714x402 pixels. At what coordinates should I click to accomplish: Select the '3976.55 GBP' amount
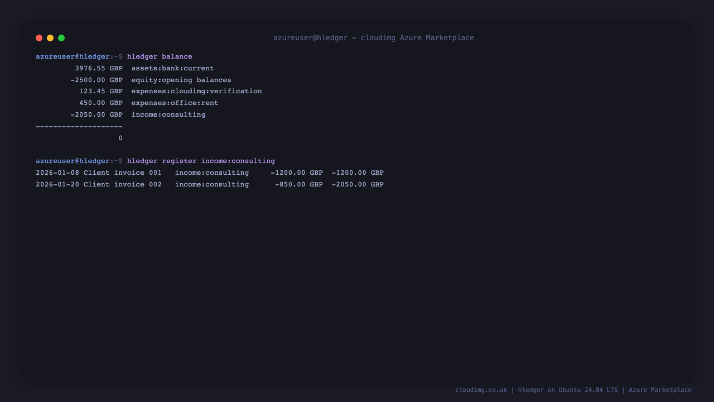click(x=99, y=68)
